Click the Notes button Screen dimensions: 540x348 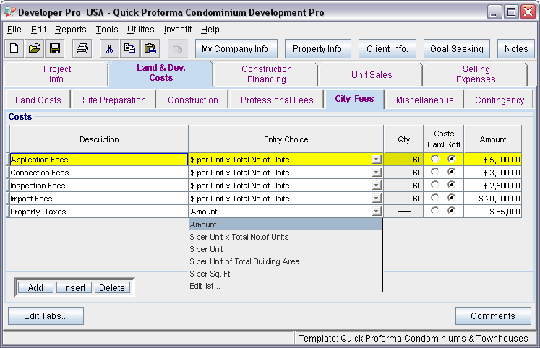pyautogui.click(x=516, y=49)
